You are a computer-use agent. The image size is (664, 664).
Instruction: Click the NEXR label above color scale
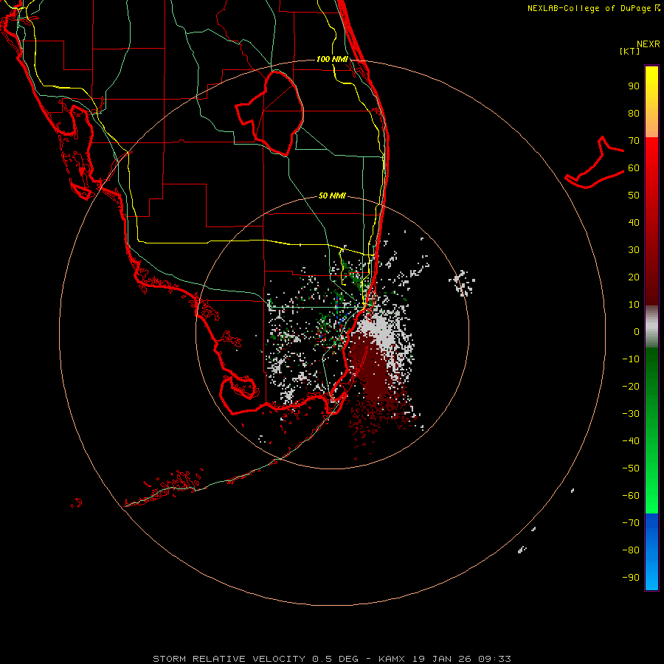pos(649,44)
